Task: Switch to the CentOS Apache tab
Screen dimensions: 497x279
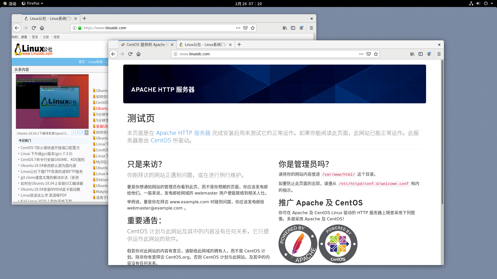Action: pyautogui.click(x=145, y=45)
